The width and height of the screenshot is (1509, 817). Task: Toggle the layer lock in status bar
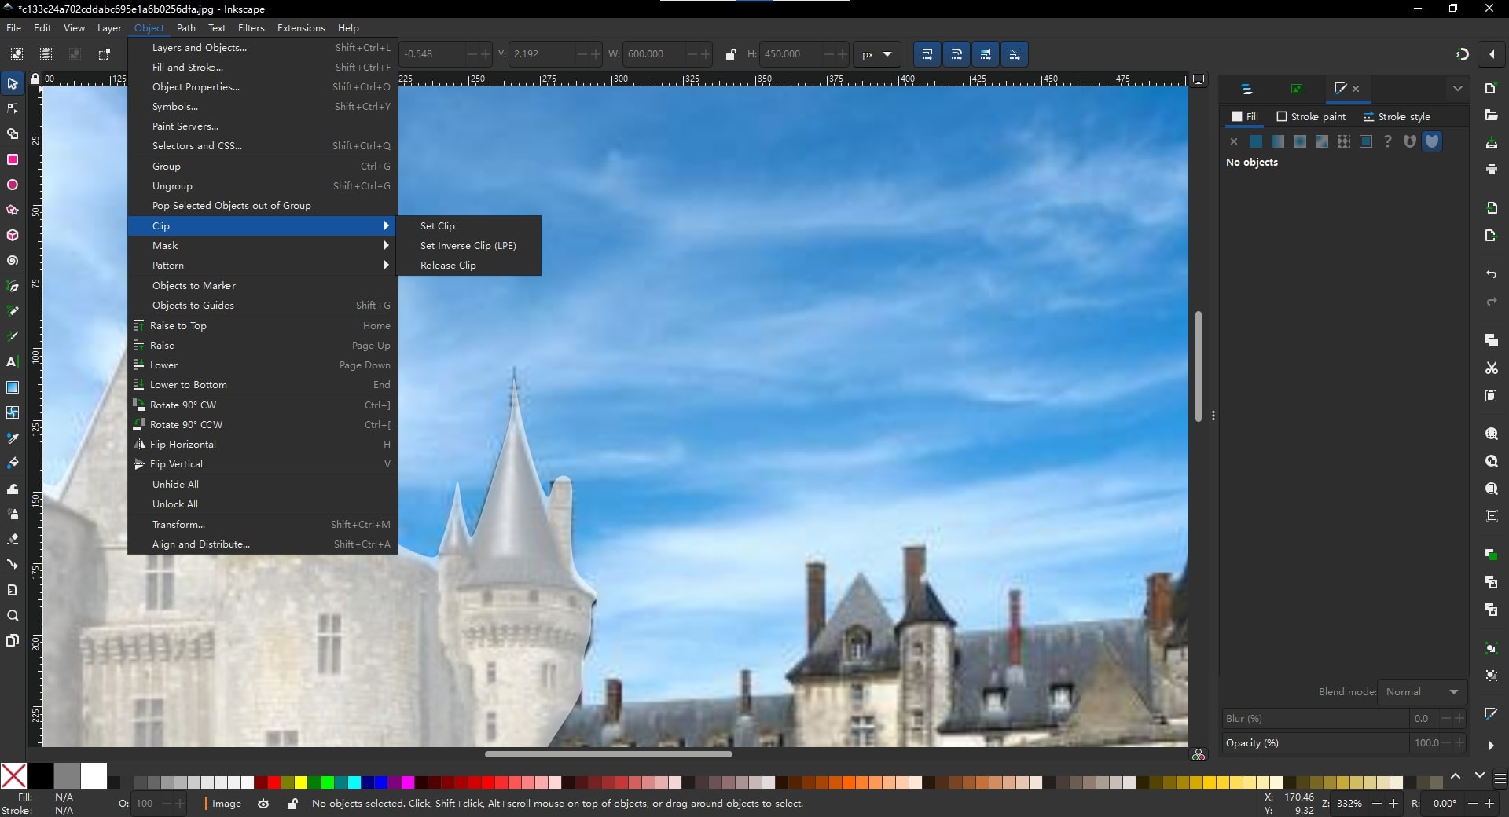291,804
